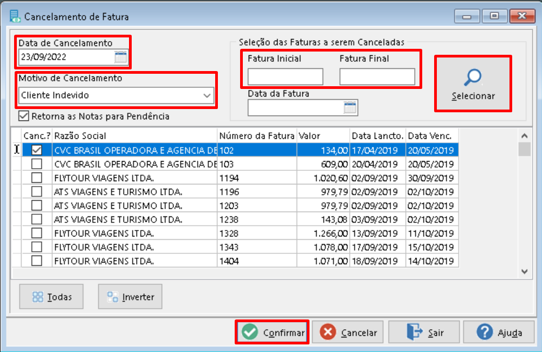542x352 pixels.
Task: Select invoice number 1238 cell
Action: (257, 219)
